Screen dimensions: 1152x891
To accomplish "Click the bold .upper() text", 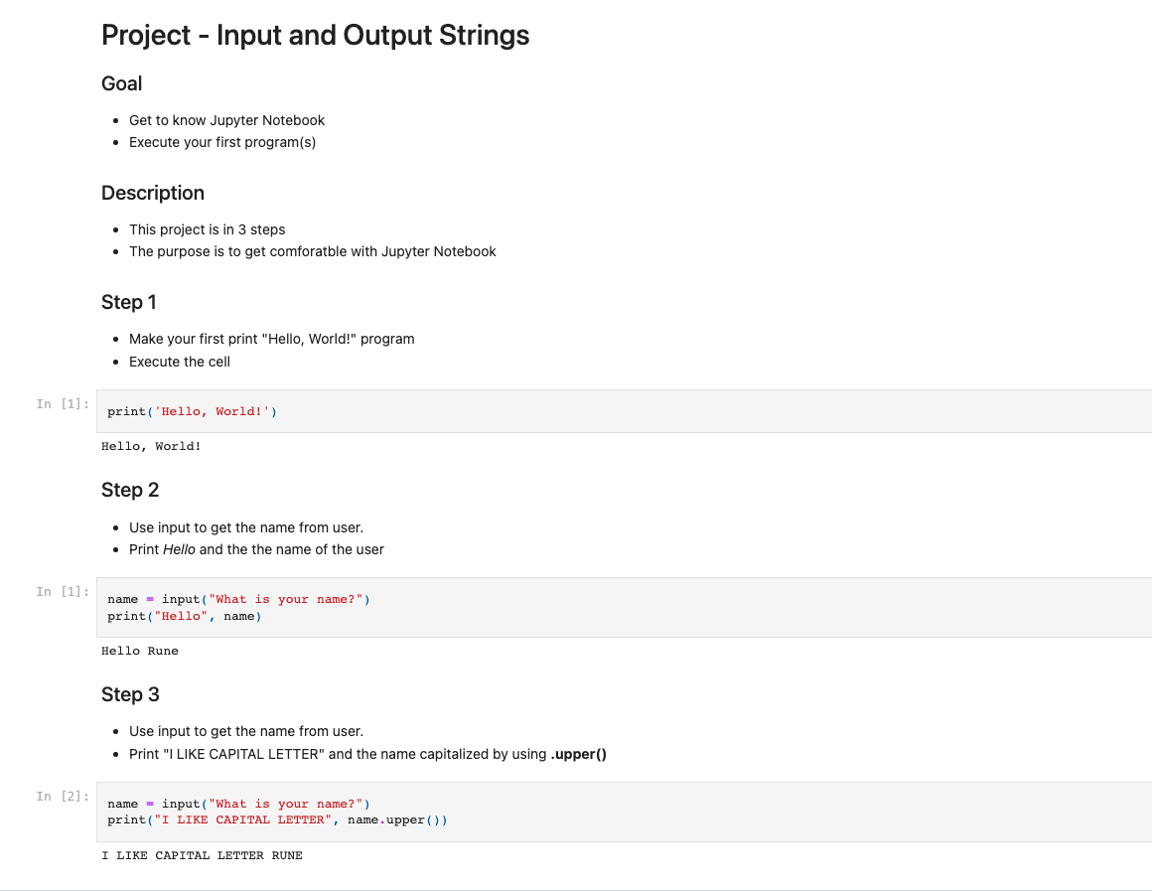I will click(578, 754).
